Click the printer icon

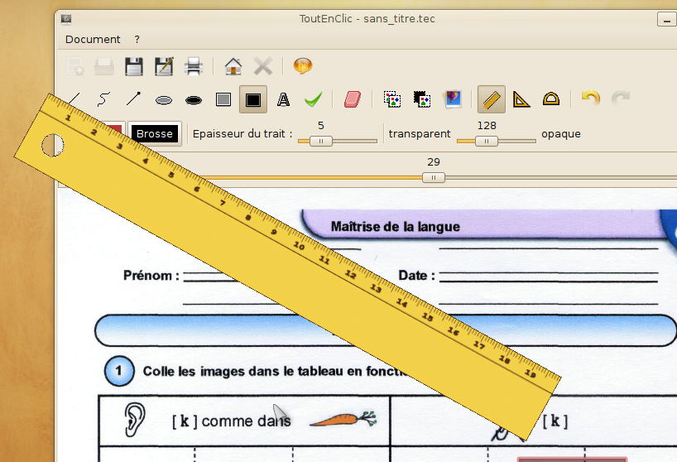point(194,66)
